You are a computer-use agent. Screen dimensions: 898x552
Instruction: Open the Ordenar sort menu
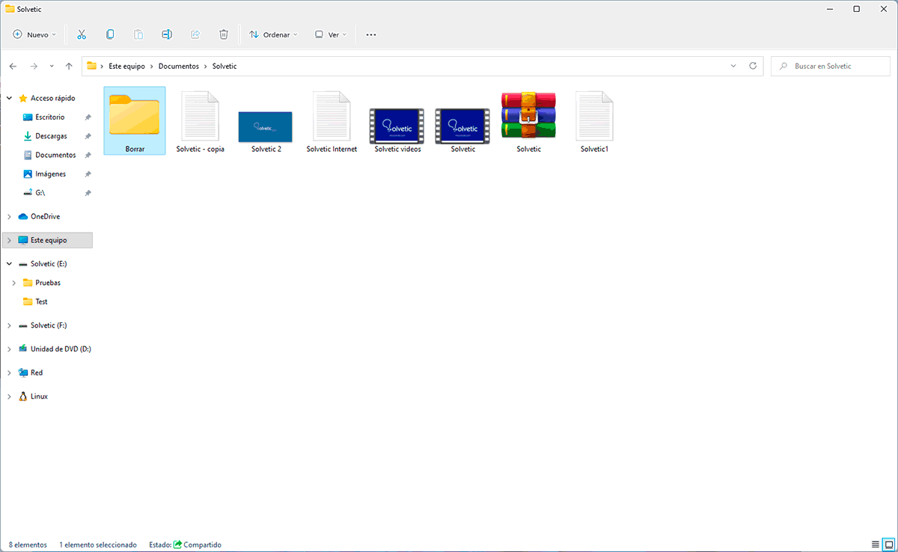tap(273, 34)
